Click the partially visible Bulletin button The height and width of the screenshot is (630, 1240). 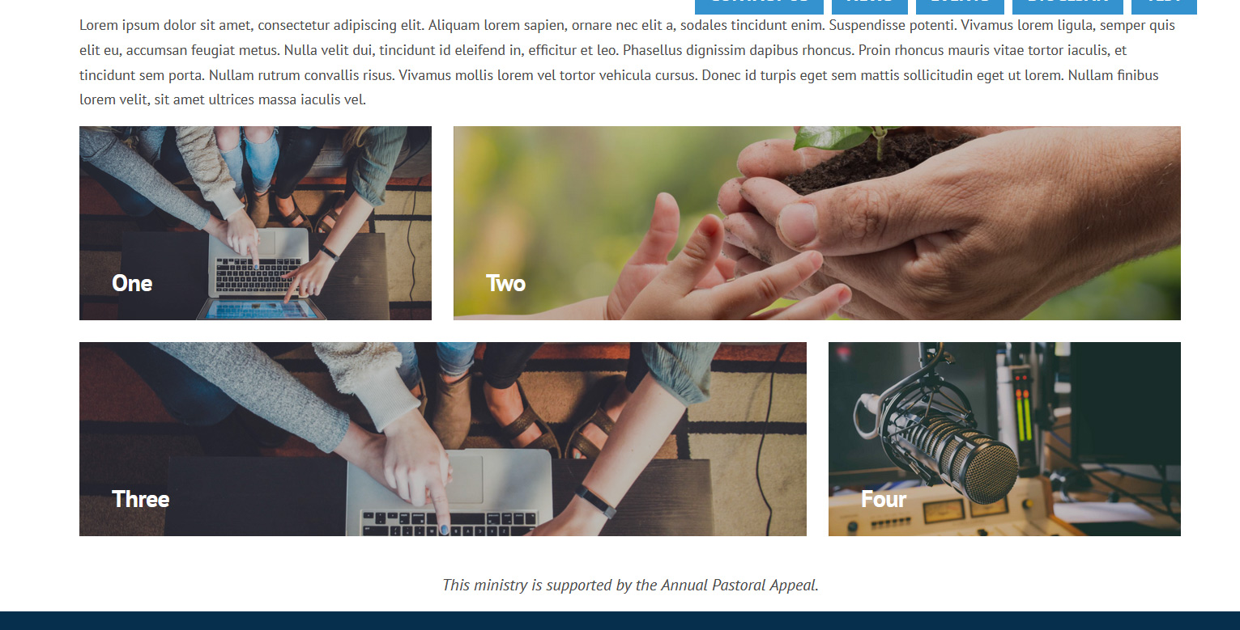click(1067, 7)
